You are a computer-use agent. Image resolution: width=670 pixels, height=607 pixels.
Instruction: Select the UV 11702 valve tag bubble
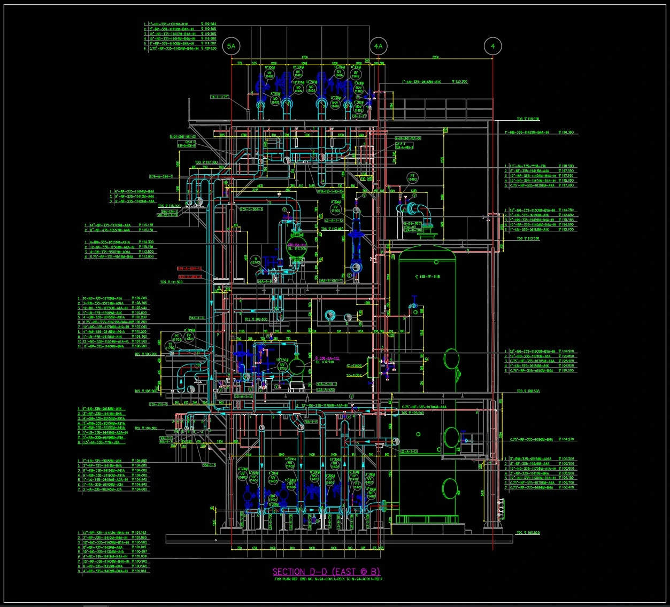point(282,367)
